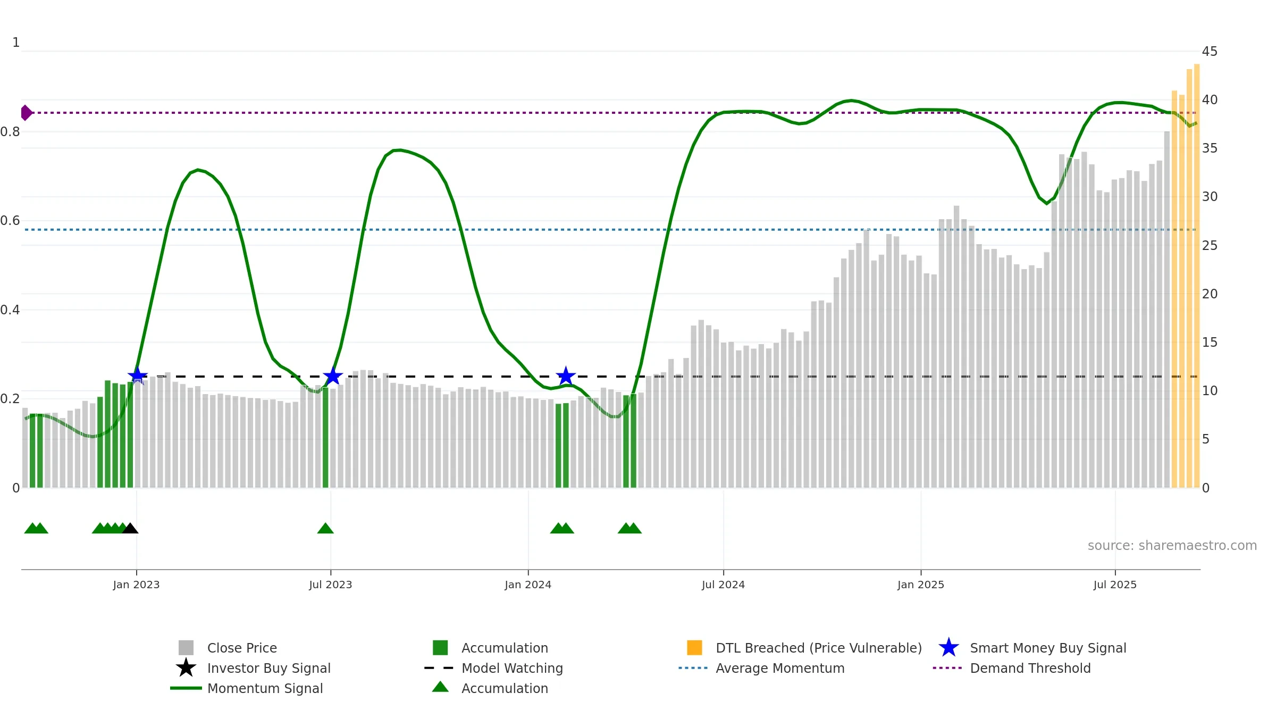Click the Close Price legend gray square

[x=186, y=648]
